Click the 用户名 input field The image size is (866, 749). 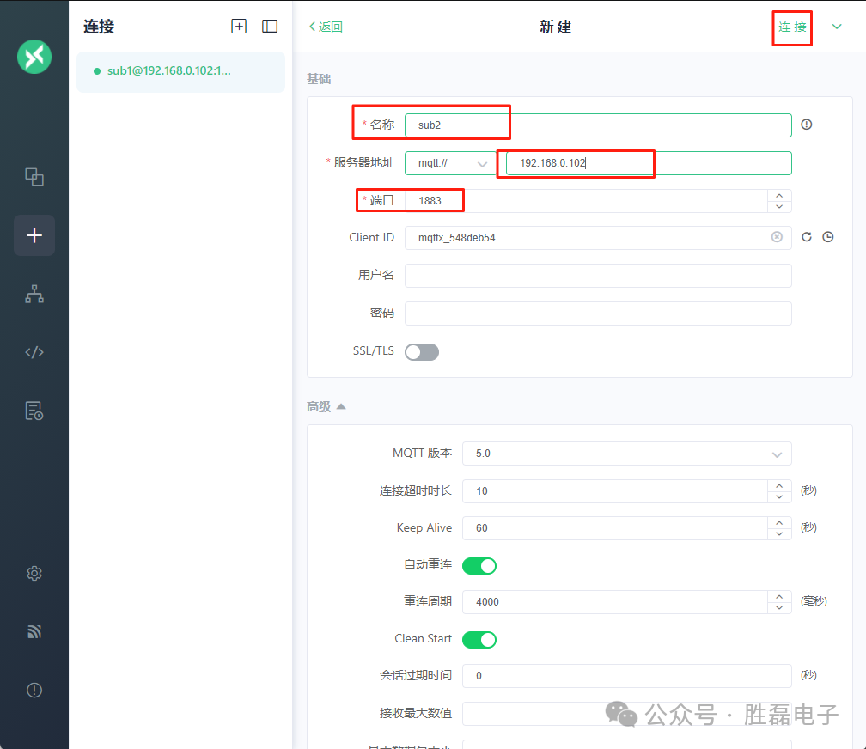tap(598, 275)
